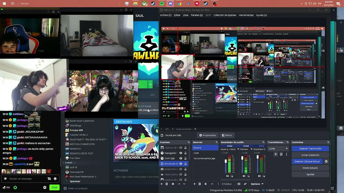Open Colección de Escenas menu

coord(225,15)
